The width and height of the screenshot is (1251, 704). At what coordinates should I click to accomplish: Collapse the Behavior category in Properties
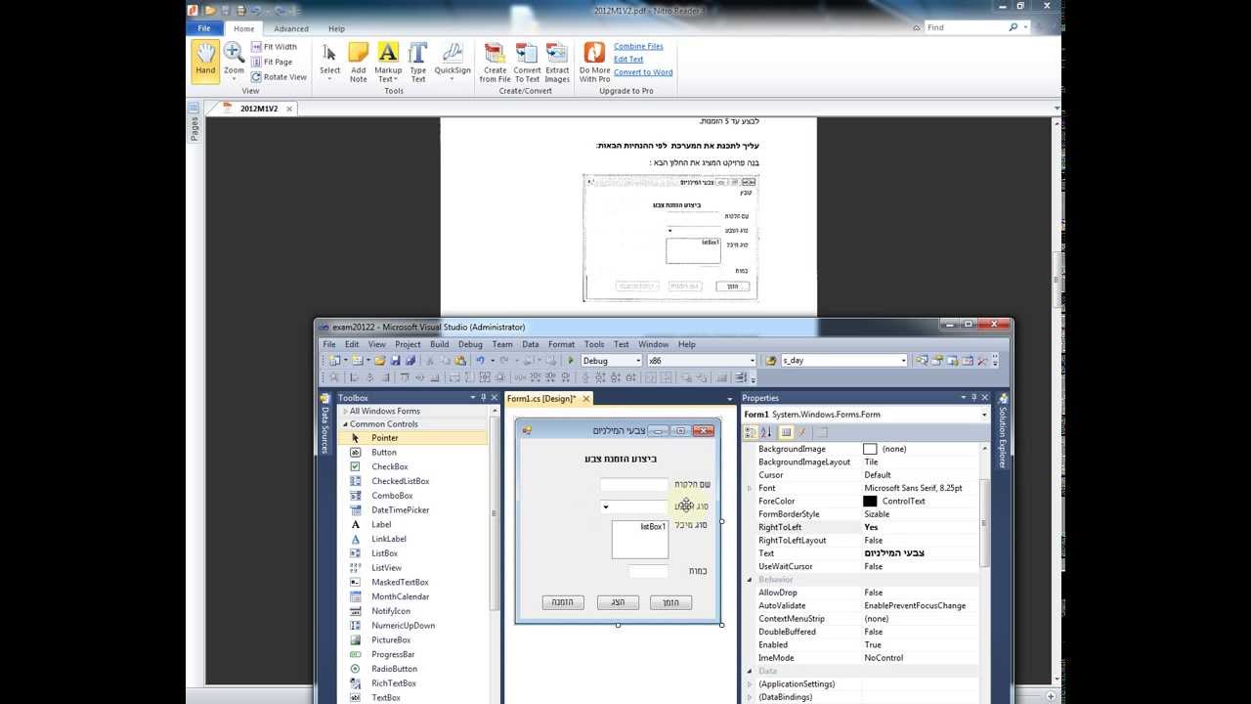coord(750,580)
